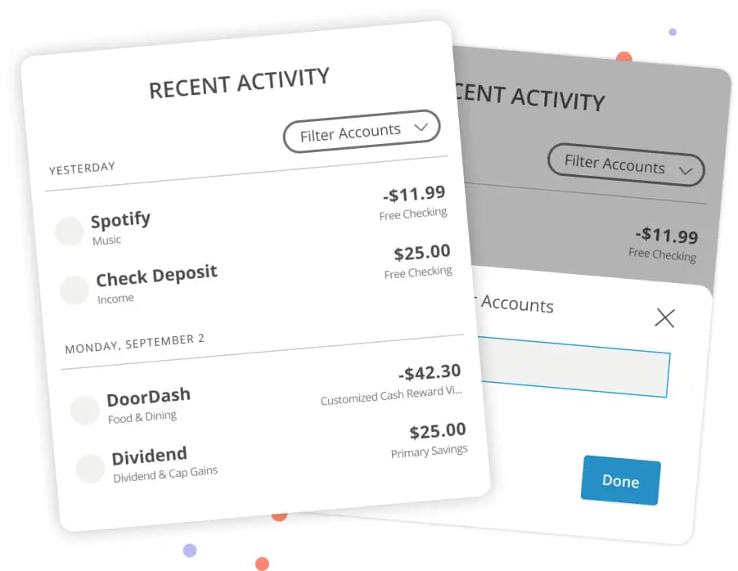
Task: Select the DoorDash transaction entry
Action: [148, 397]
